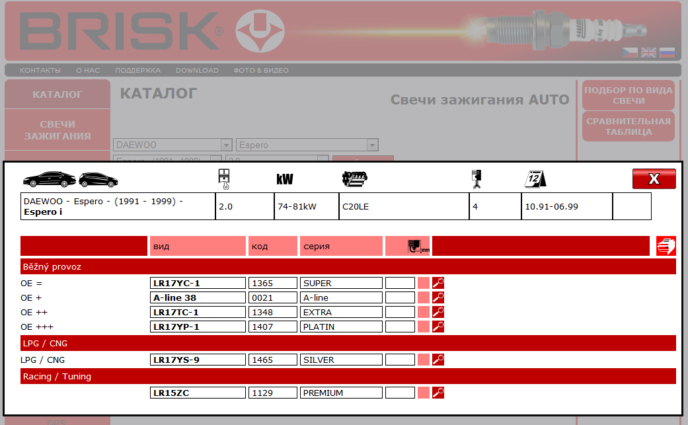Click series cell SILVER
This screenshot has height=425, width=688.
click(342, 360)
